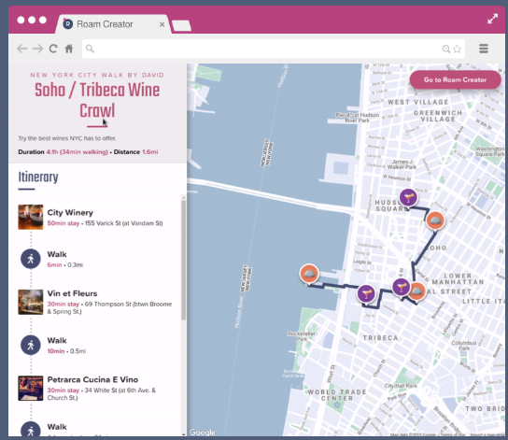Click the zoom magnifier in address bar
Image resolution: width=508 pixels, height=440 pixels.
click(x=446, y=49)
